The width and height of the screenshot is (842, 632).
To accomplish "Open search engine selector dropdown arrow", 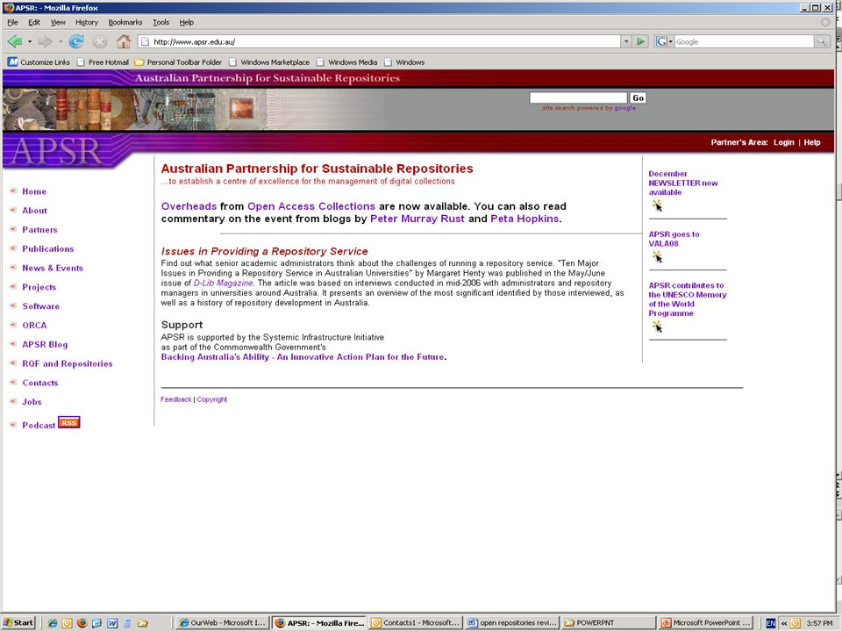I will pyautogui.click(x=671, y=41).
